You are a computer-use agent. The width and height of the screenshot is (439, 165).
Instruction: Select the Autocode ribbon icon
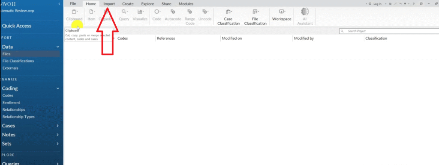172,15
